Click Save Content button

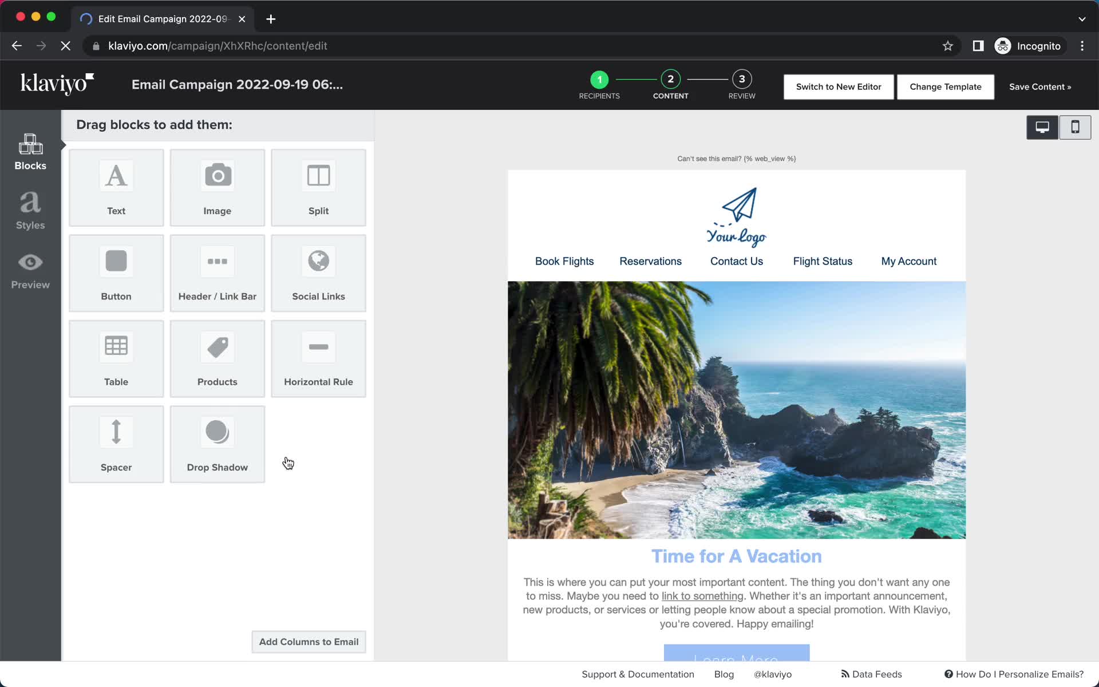click(x=1039, y=86)
